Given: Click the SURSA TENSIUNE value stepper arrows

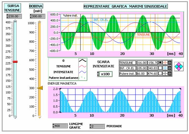Looking at the screenshot, I should (x=7, y=16).
